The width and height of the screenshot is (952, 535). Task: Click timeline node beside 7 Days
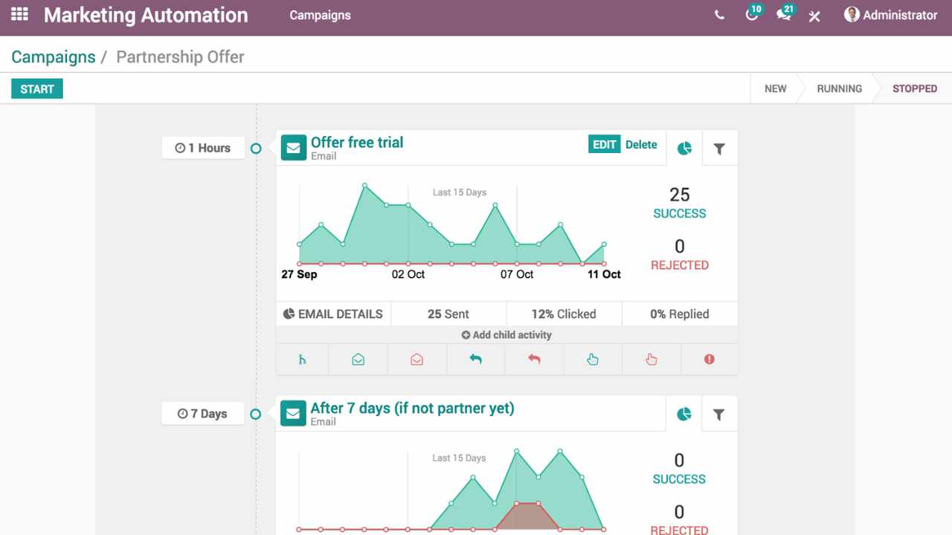click(256, 414)
